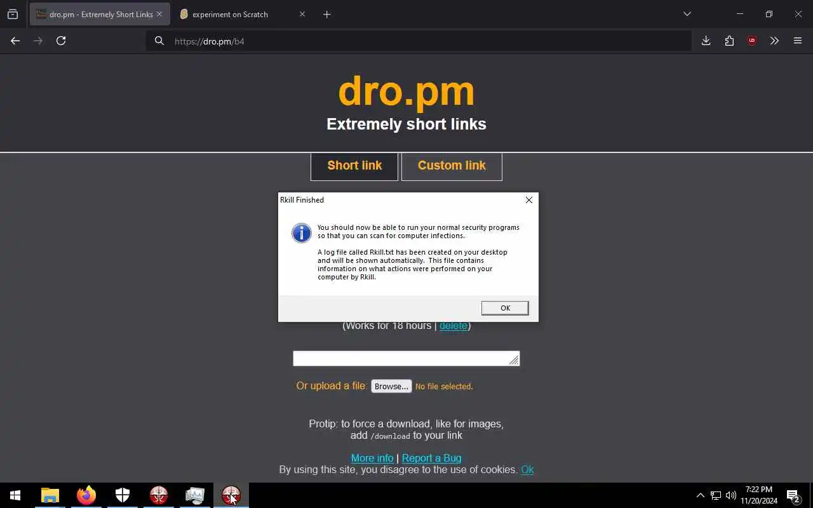Minimize the Firefox window
The height and width of the screenshot is (508, 813).
point(739,14)
